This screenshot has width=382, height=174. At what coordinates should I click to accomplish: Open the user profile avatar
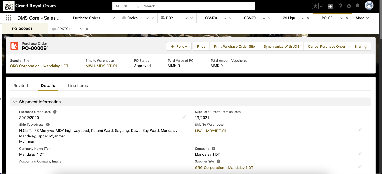369,6
